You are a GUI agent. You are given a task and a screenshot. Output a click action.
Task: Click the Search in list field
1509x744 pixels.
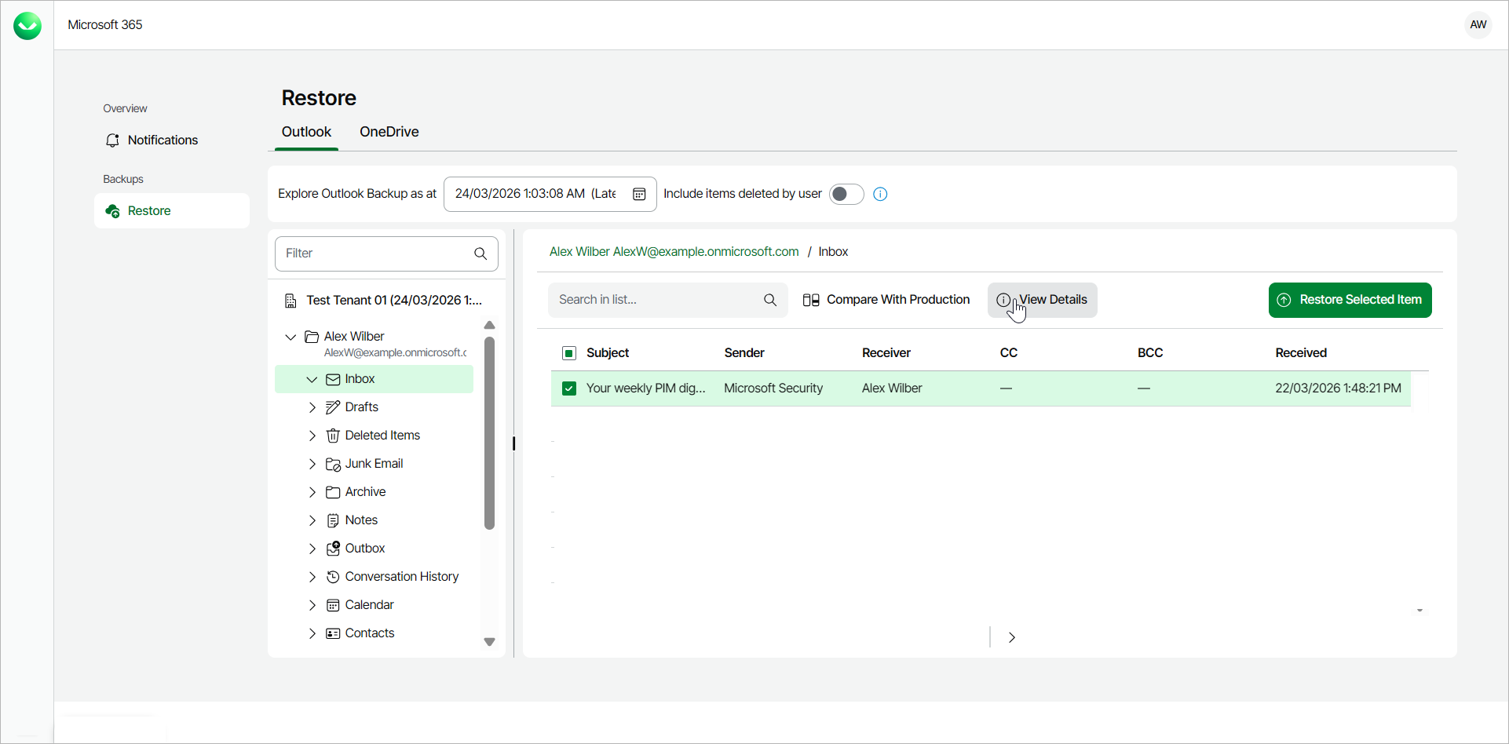[x=656, y=300]
